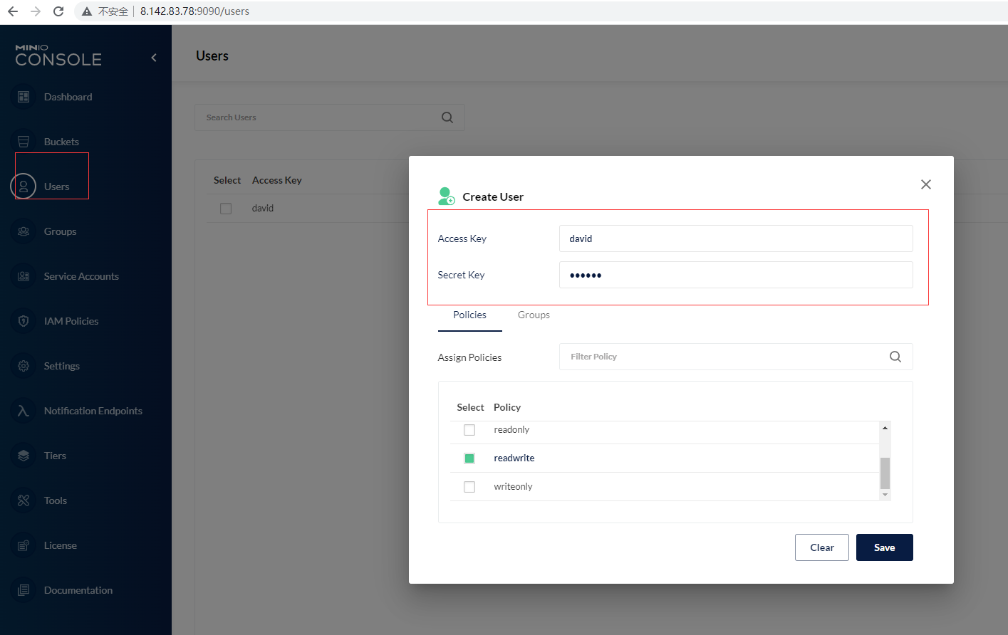Open Dashboard menu item

(x=68, y=97)
